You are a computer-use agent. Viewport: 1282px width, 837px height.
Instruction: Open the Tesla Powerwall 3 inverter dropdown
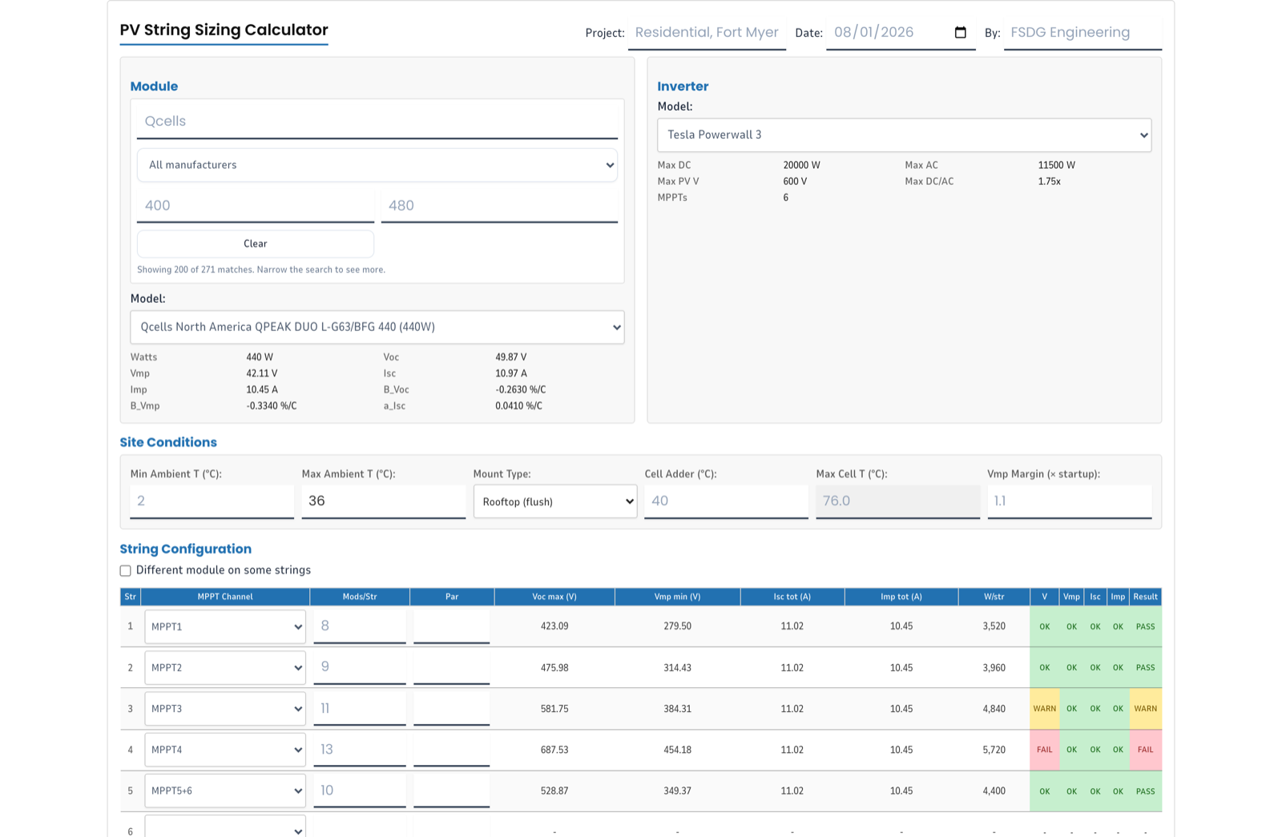[904, 135]
